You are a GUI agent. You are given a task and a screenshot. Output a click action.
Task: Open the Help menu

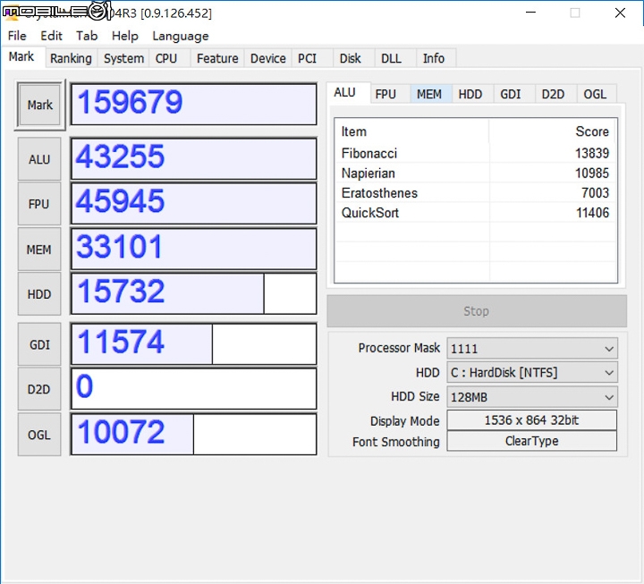pos(125,36)
